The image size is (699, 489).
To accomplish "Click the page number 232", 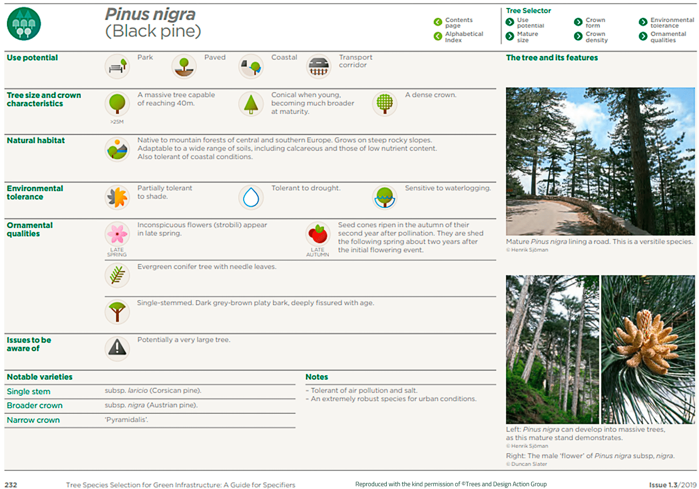I will (11, 485).
